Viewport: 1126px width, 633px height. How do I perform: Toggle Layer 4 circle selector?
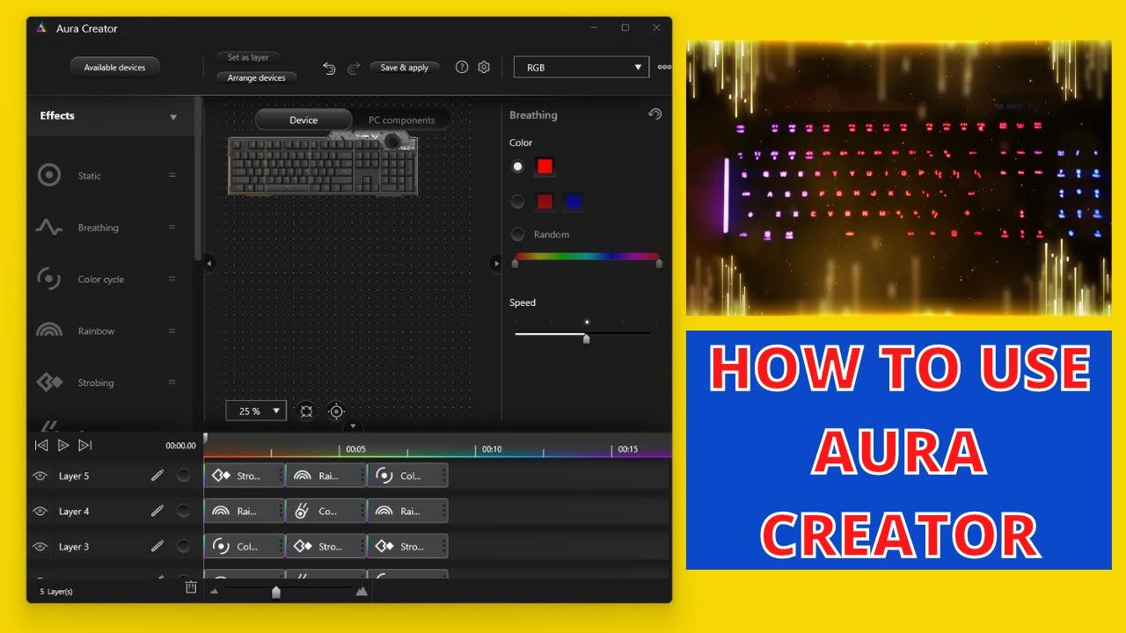183,511
